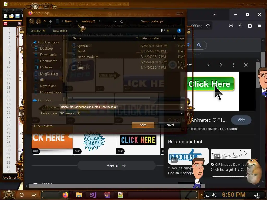Screen dimensions: 267x200
Task: Go up one folder level in Save dialog
Action: [x=50, y=21]
